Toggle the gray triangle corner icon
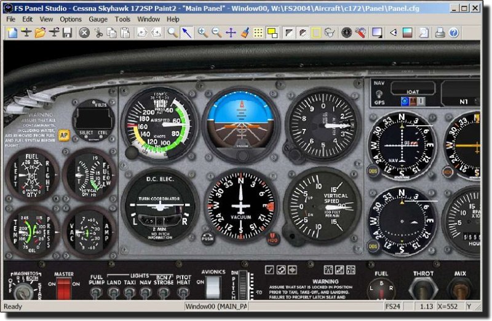The height and width of the screenshot is (321, 492). pos(288,33)
